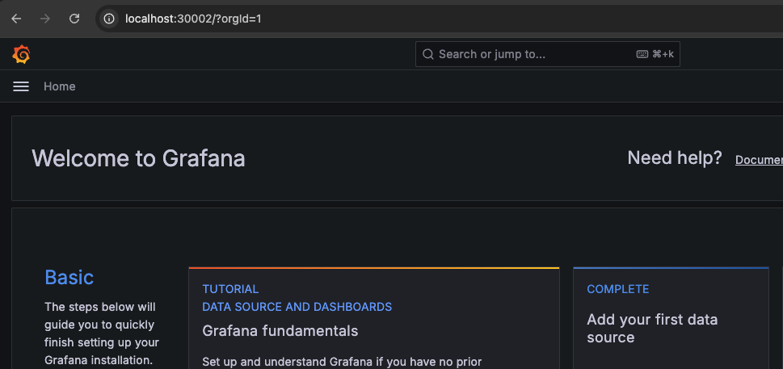Click DATA SOURCE AND DASHBOARDS label
Viewport: 783px width, 369px height.
(x=297, y=307)
